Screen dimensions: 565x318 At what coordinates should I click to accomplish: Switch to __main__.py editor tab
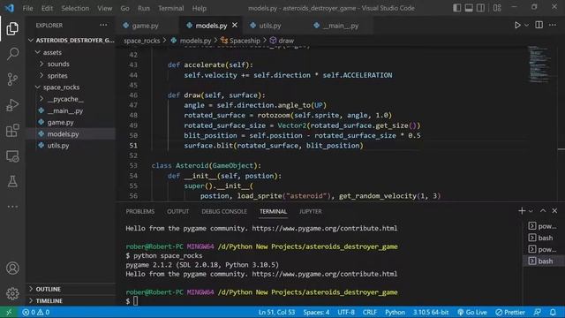pos(341,26)
